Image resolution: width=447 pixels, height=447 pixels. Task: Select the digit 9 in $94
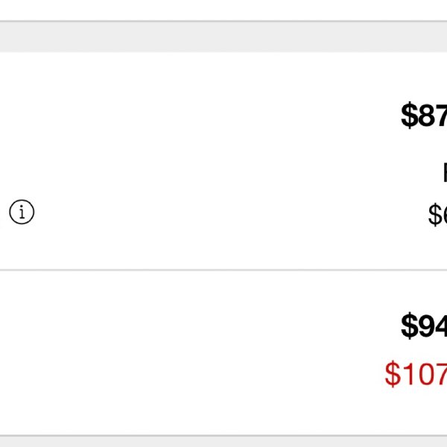point(427,326)
